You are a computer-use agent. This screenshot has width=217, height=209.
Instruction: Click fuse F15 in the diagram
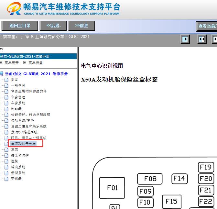pyautogui.click(x=172, y=202)
